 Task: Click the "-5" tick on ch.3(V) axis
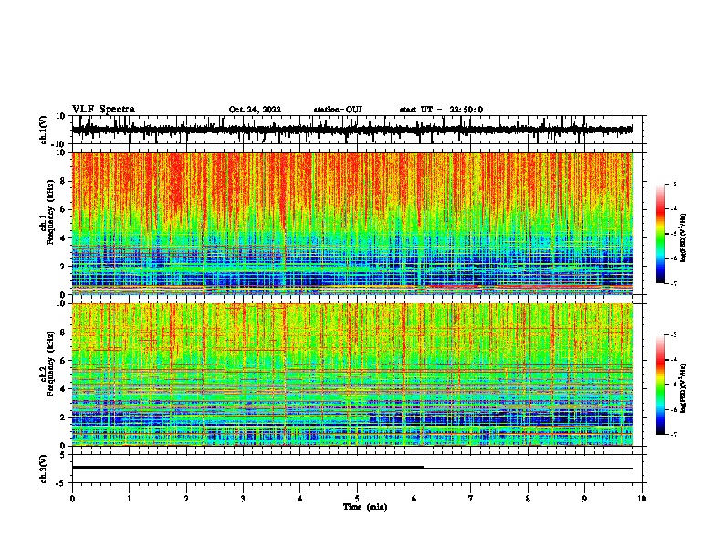[x=62, y=483]
